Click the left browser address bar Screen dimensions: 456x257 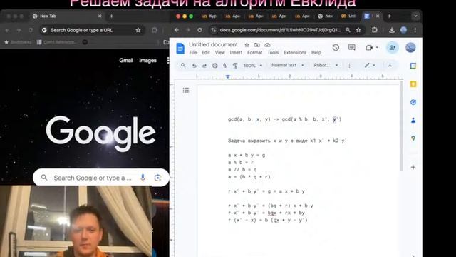point(92,30)
